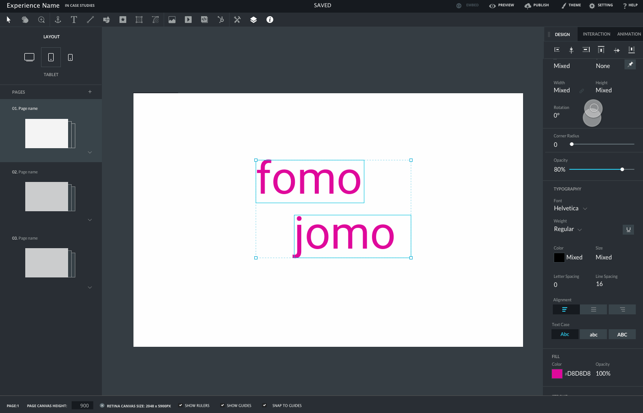Disable the Show Guides checkbox
The image size is (643, 413).
222,405
